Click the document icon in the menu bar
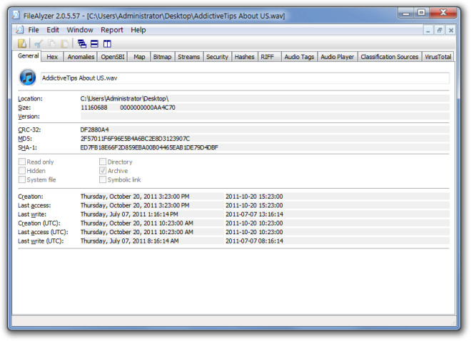 [19, 30]
